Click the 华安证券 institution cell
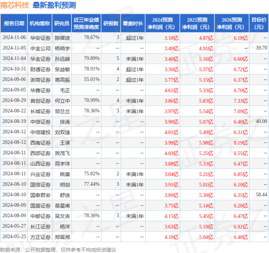 pos(40,38)
